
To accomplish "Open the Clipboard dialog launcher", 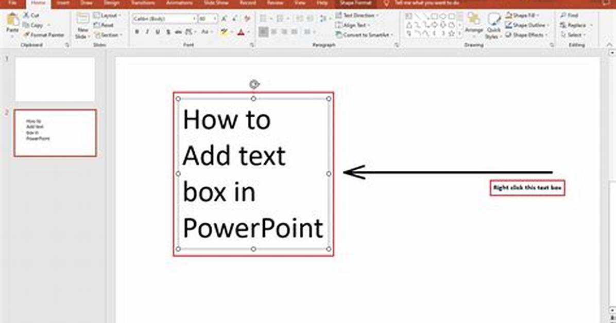I will coord(67,45).
